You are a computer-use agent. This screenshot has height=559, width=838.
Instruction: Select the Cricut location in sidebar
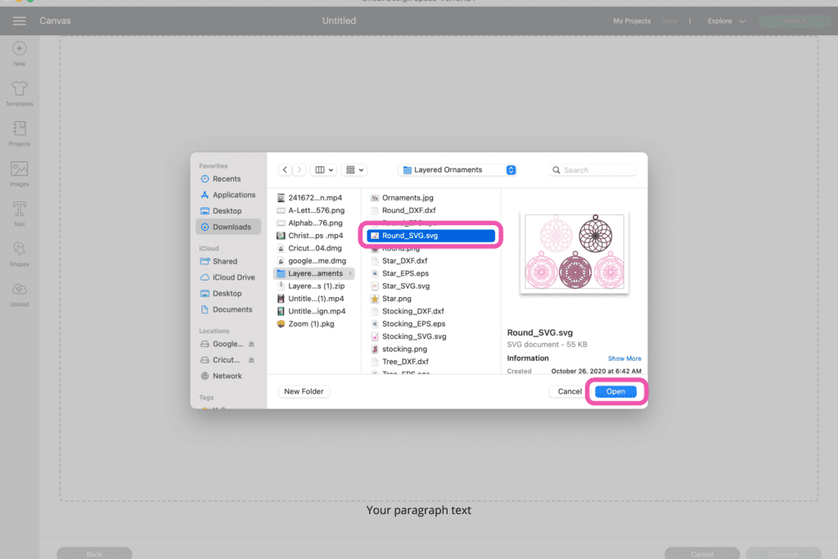[x=219, y=360]
